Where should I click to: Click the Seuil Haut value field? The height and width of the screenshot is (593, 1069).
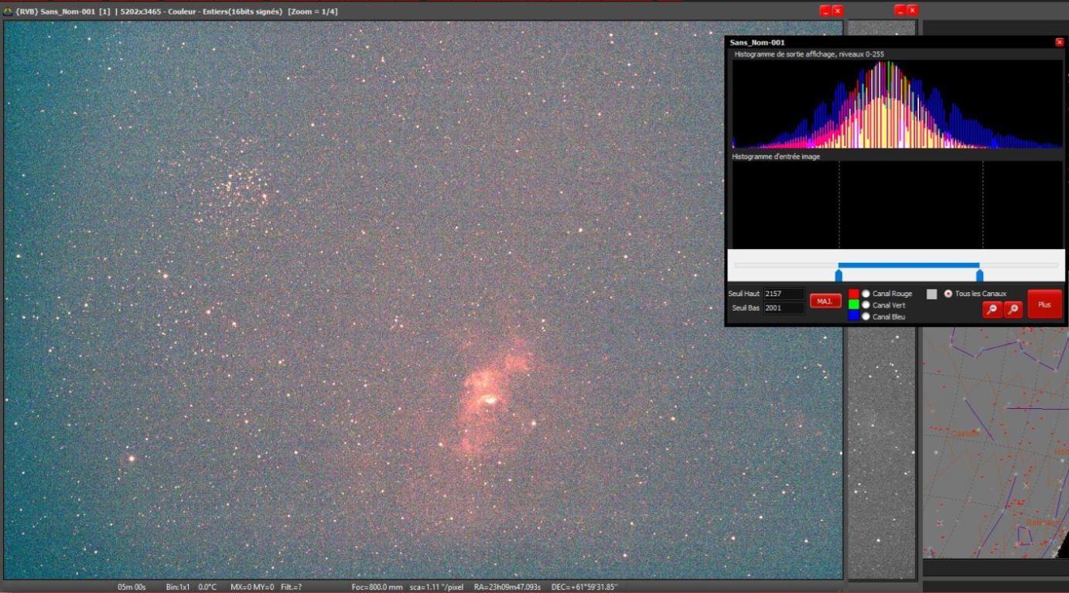784,294
